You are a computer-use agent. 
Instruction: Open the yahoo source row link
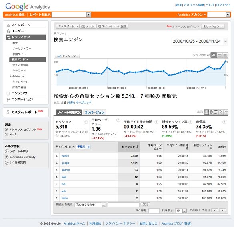point(65,156)
